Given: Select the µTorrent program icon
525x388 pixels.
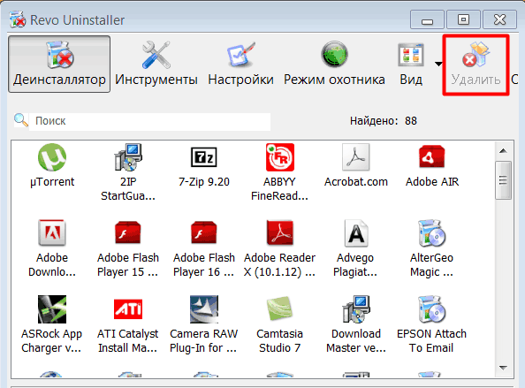Looking at the screenshot, I should pos(52,157).
